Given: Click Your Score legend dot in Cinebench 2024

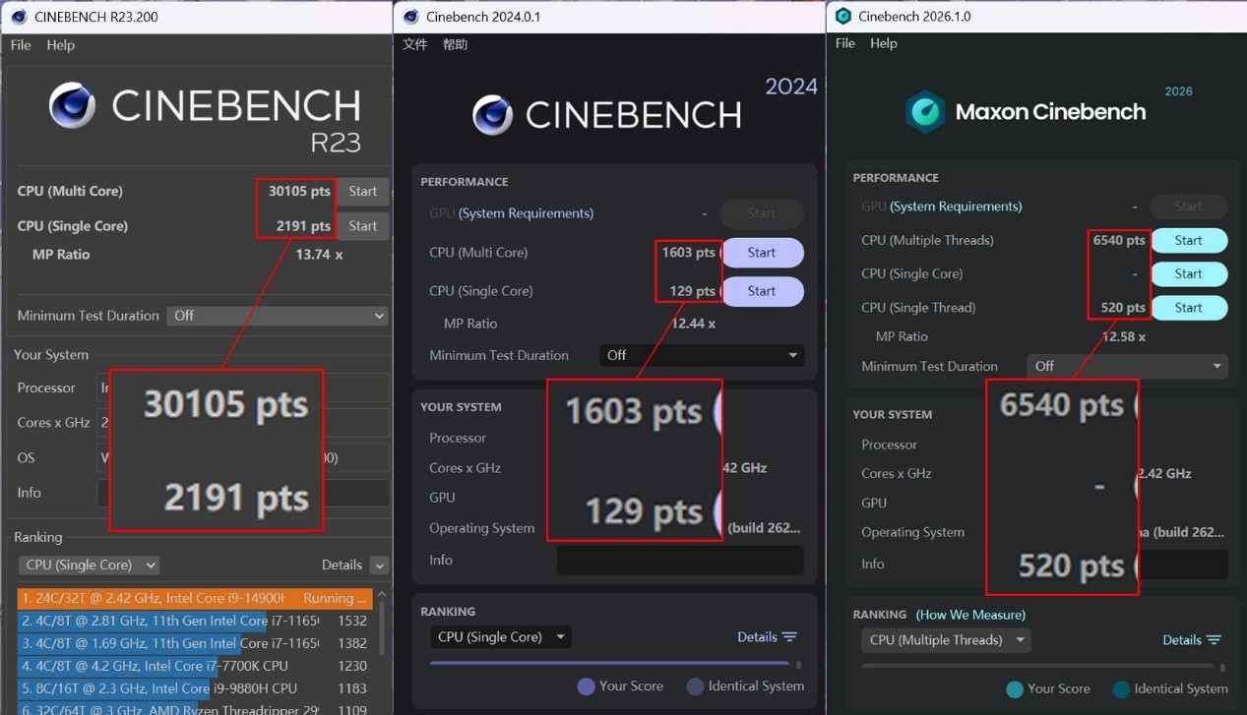Looking at the screenshot, I should (x=586, y=686).
